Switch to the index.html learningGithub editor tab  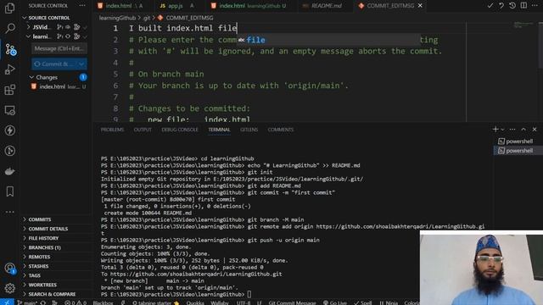tap(251, 6)
